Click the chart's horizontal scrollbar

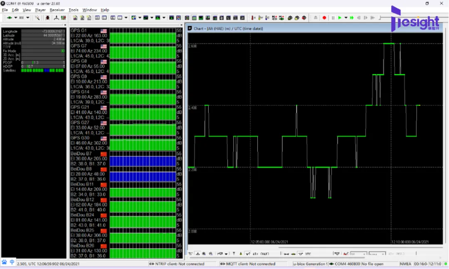(360, 247)
